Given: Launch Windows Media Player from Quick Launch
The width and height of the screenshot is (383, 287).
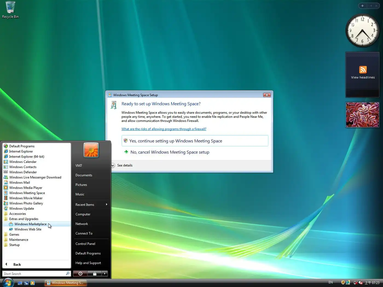Looking at the screenshot, I should (33, 283).
